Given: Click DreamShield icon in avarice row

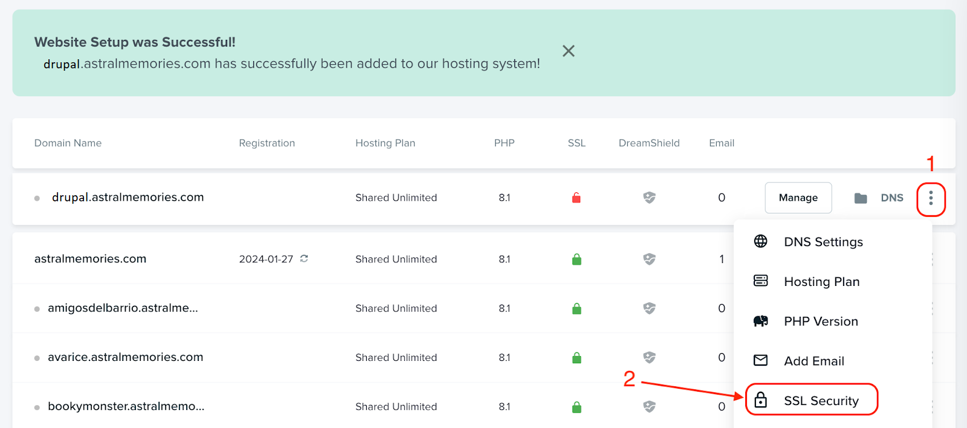Looking at the screenshot, I should pos(649,358).
